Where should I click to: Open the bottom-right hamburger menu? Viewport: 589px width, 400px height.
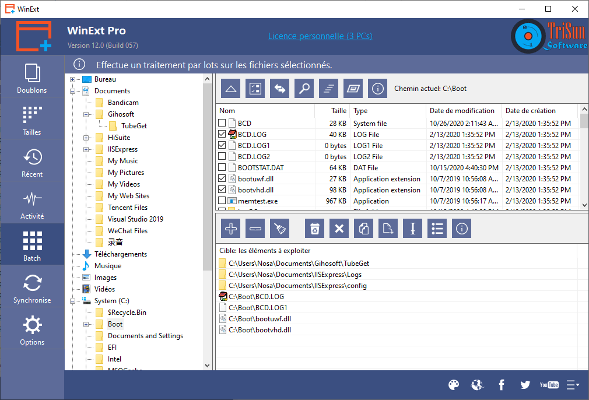click(573, 385)
